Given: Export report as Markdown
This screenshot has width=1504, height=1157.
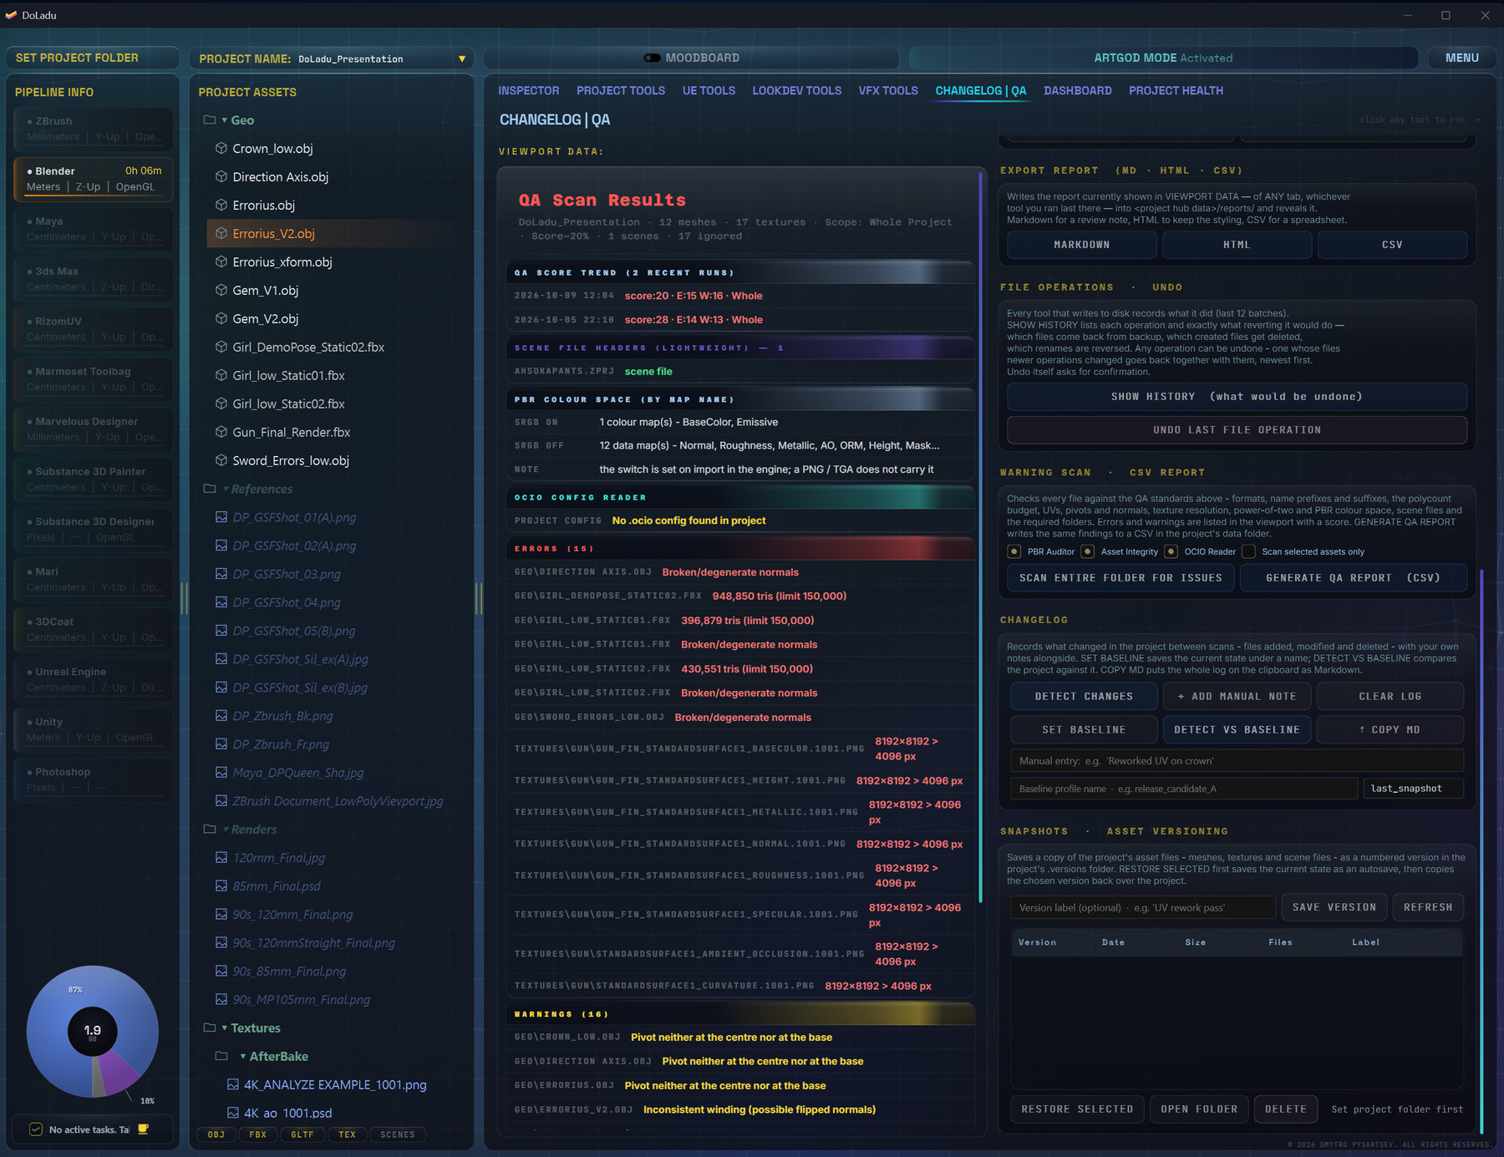Looking at the screenshot, I should coord(1081,245).
